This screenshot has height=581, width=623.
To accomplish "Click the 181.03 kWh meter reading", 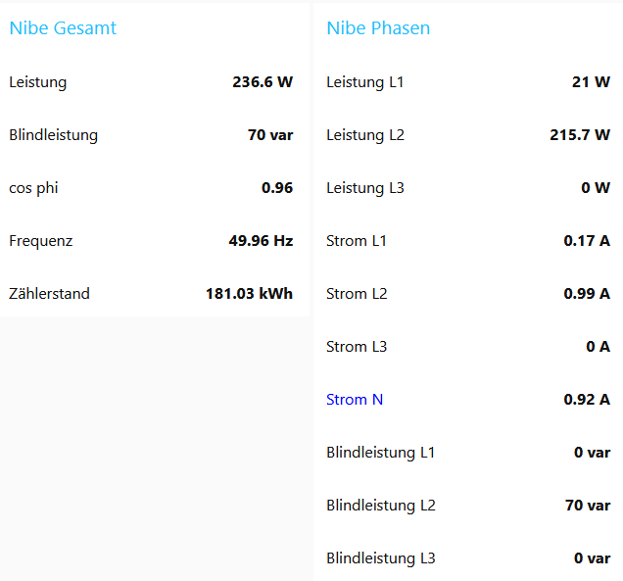I will pyautogui.click(x=249, y=294).
